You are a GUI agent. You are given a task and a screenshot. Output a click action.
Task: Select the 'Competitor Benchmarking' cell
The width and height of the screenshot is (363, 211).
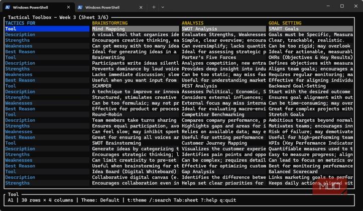(223, 114)
